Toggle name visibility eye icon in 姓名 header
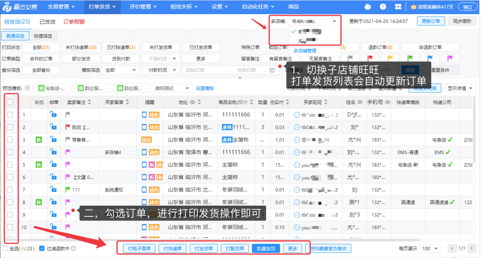 coord(360,102)
